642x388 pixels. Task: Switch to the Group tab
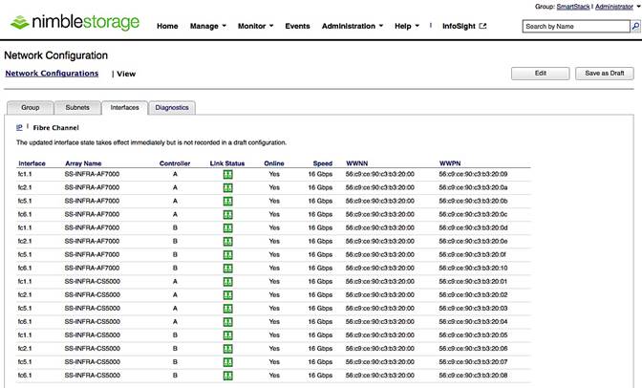tap(31, 108)
